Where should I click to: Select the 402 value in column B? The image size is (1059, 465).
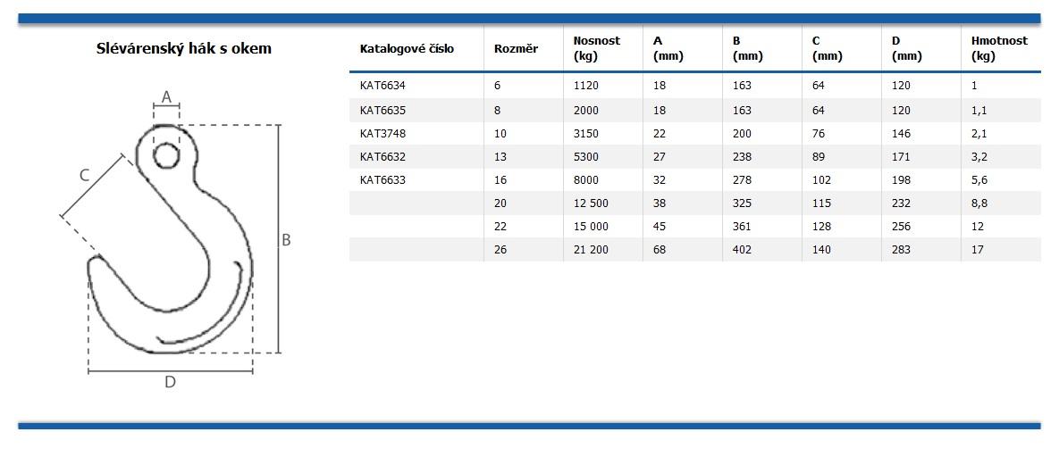[x=742, y=250]
